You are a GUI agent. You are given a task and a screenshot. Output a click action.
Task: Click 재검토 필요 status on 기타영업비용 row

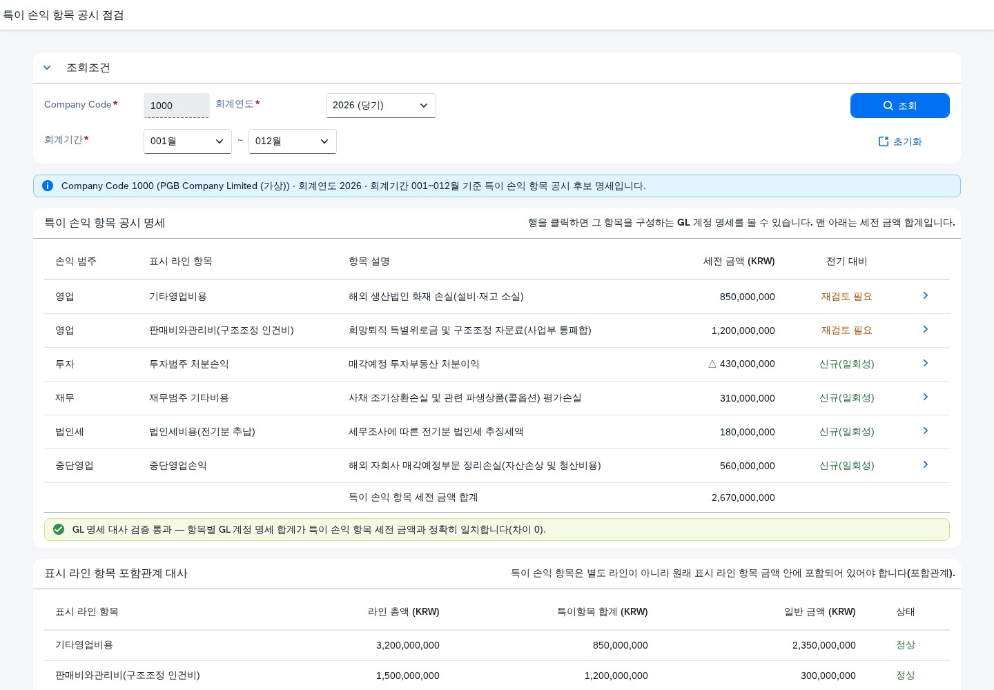click(x=847, y=297)
